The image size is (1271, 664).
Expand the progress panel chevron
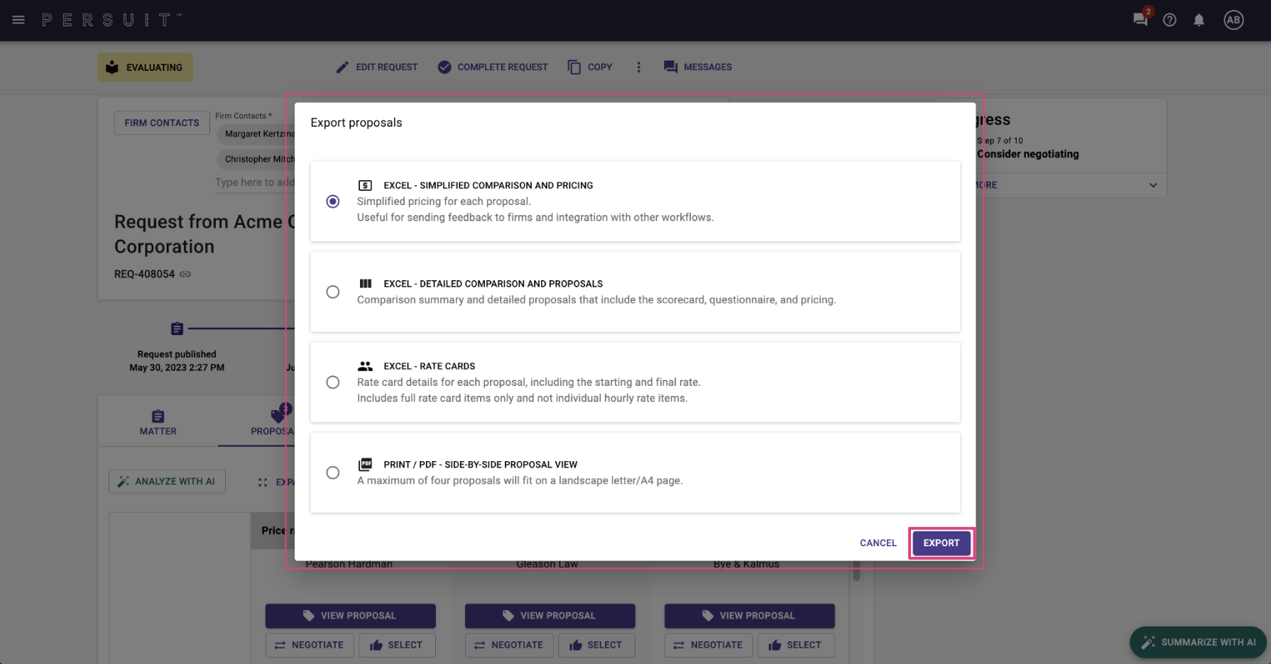[1153, 185]
